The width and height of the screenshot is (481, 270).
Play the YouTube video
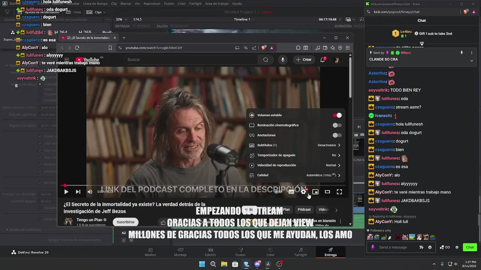point(66,192)
